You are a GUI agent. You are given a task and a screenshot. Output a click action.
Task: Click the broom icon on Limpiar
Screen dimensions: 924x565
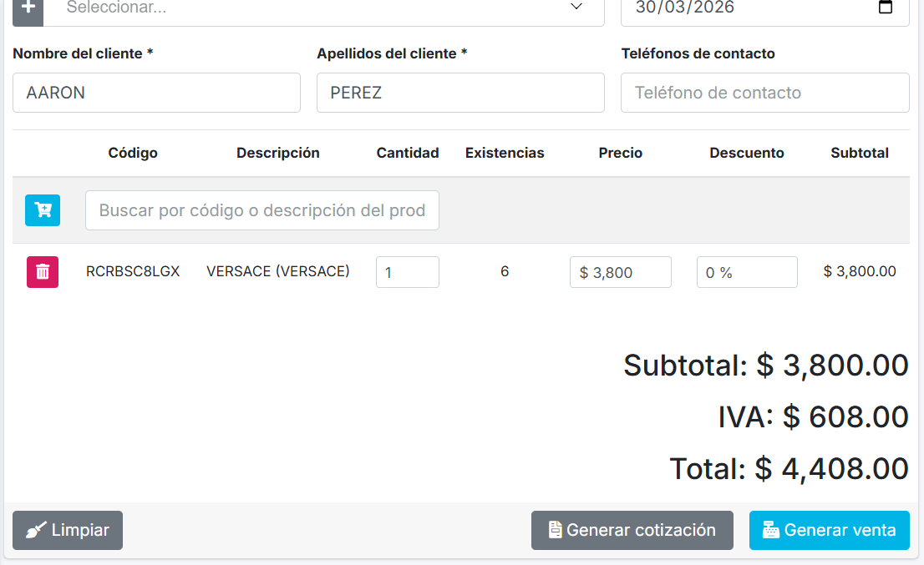point(36,531)
